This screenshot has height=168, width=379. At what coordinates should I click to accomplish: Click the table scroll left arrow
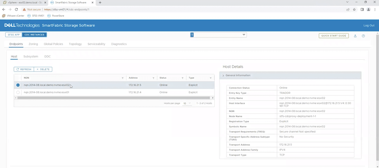[16, 98]
